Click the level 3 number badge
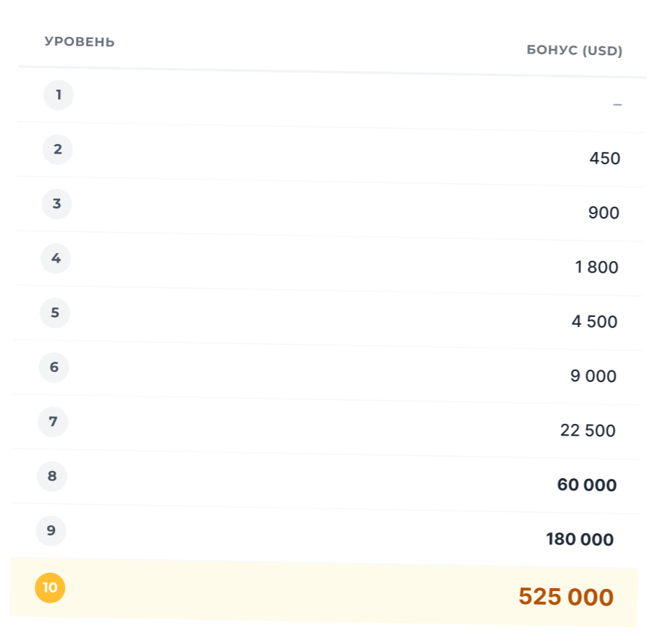 pyautogui.click(x=57, y=204)
